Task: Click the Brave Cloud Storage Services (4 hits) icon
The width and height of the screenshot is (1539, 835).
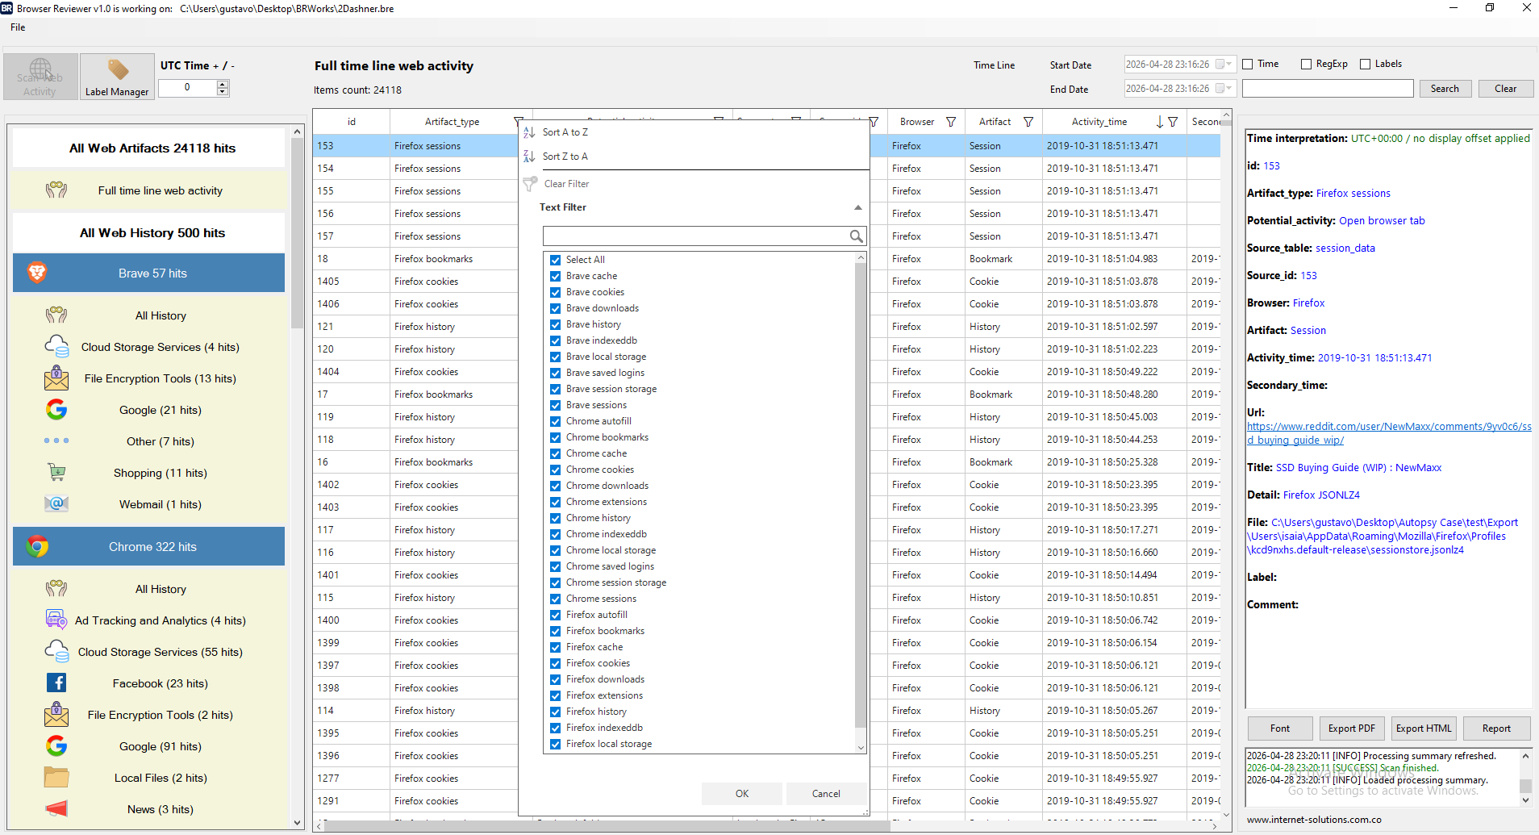Action: (56, 347)
